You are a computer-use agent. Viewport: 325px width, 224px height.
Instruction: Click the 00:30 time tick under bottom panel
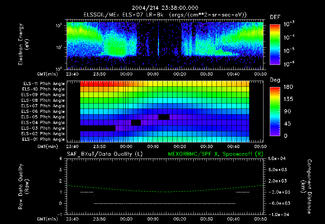pyautogui.click(x=207, y=219)
